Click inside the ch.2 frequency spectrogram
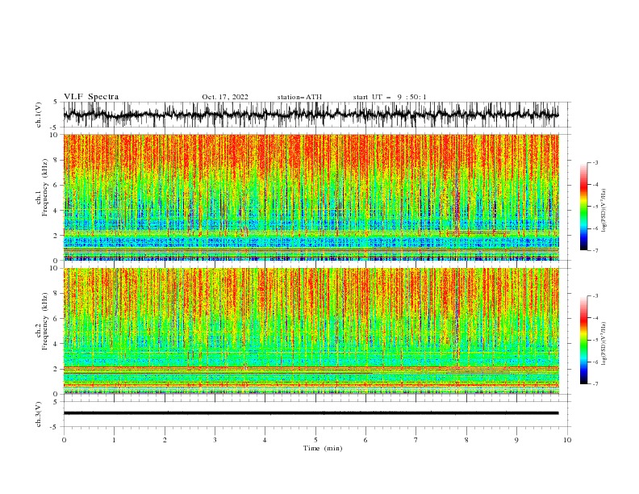The height and width of the screenshot is (494, 639). pyautogui.click(x=311, y=331)
